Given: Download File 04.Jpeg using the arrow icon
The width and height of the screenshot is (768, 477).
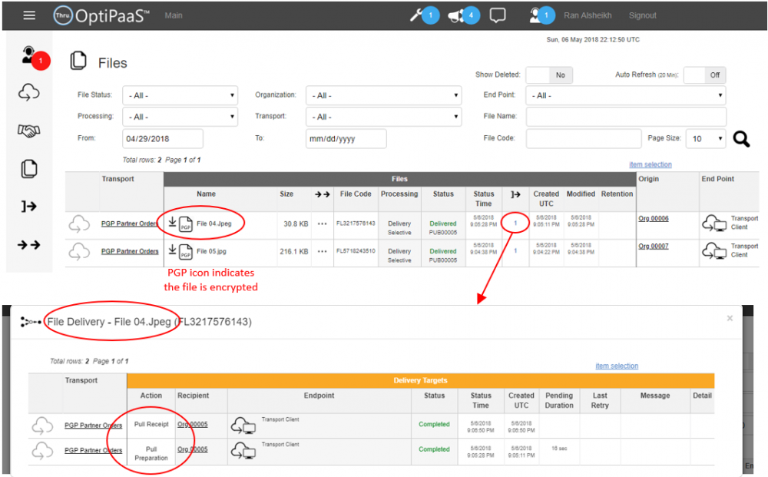Looking at the screenshot, I should pyautogui.click(x=173, y=224).
